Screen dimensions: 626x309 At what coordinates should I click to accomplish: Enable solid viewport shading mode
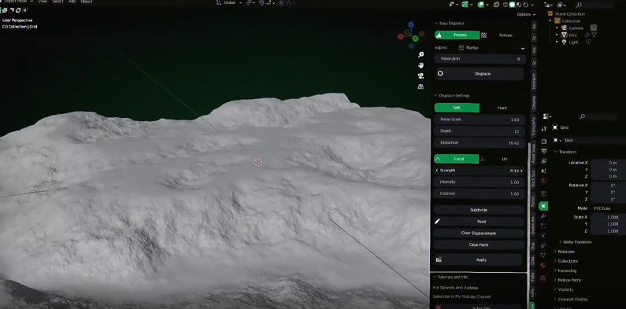click(512, 5)
